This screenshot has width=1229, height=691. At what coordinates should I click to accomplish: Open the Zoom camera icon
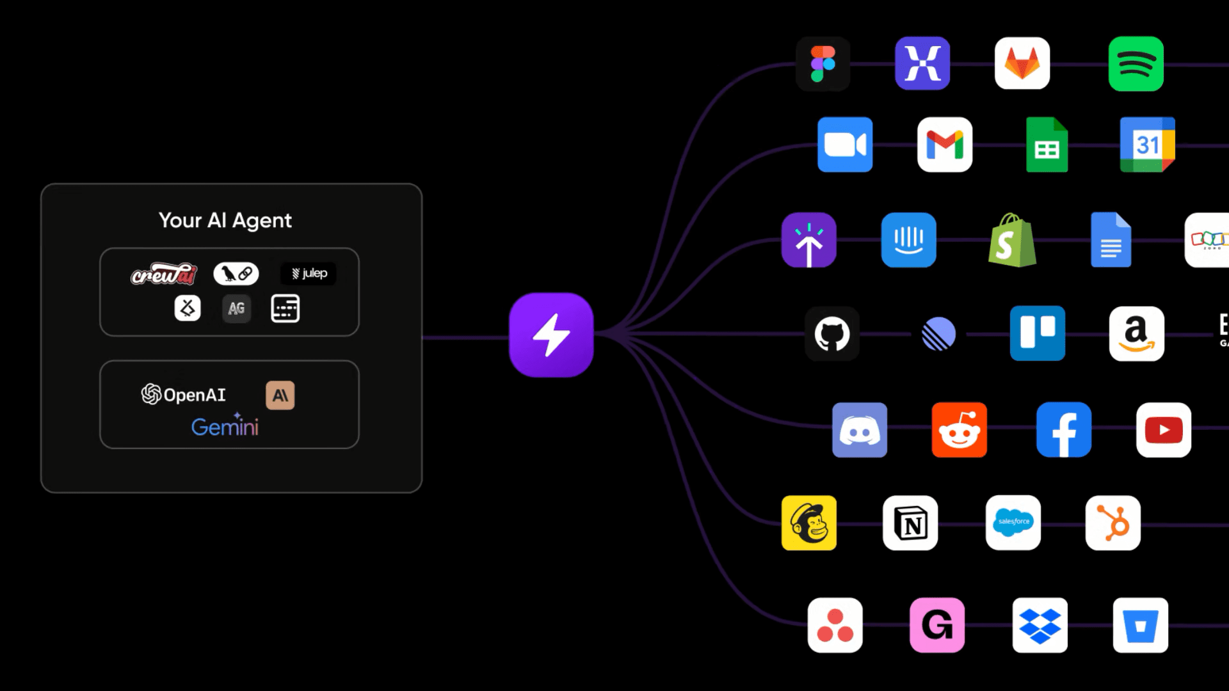coord(845,145)
